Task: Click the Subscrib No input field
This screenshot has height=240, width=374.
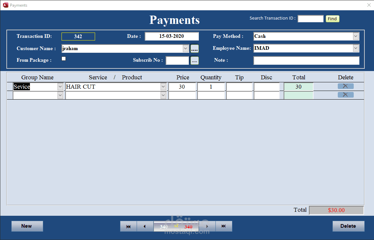Action: click(x=177, y=60)
